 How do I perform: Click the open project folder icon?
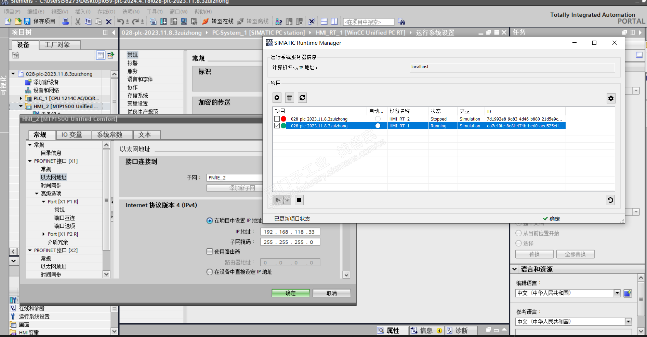tap(18, 22)
